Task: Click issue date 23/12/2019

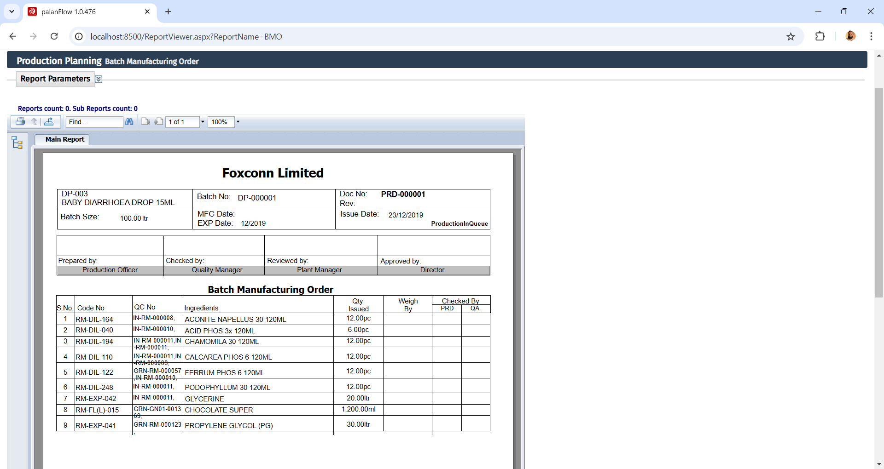Action: tap(406, 215)
